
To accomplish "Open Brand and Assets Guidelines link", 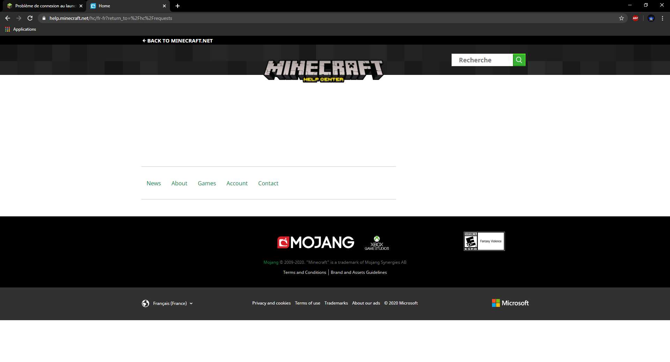I will coord(359,272).
